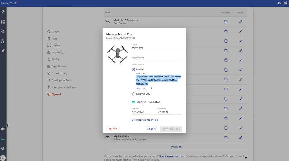The width and height of the screenshot is (289, 161).
Task: Edit My first device with pencil icon
Action: click(x=241, y=138)
